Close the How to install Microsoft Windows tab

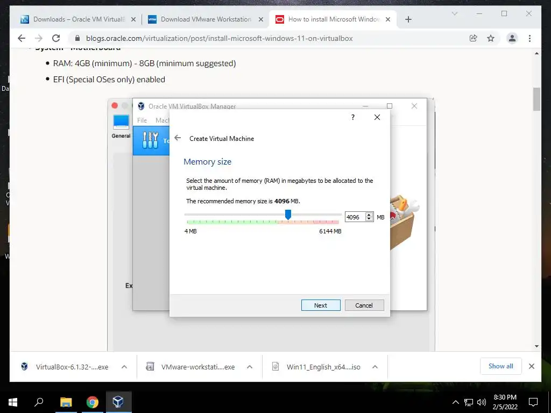388,20
